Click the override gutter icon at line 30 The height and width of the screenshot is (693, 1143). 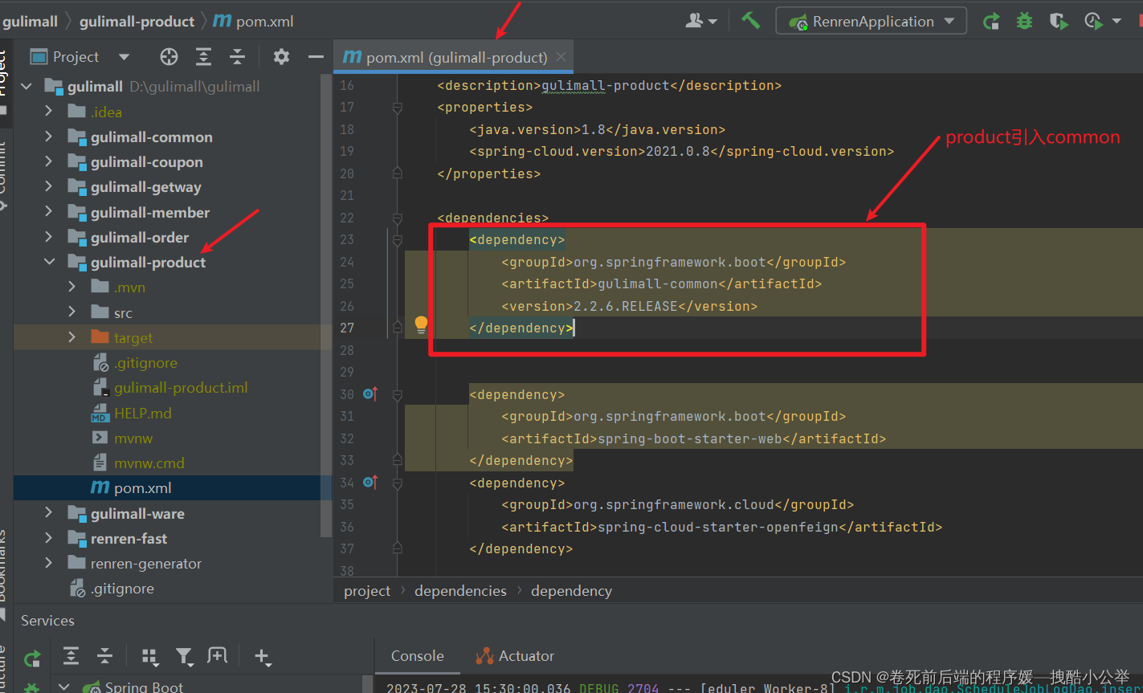(370, 393)
